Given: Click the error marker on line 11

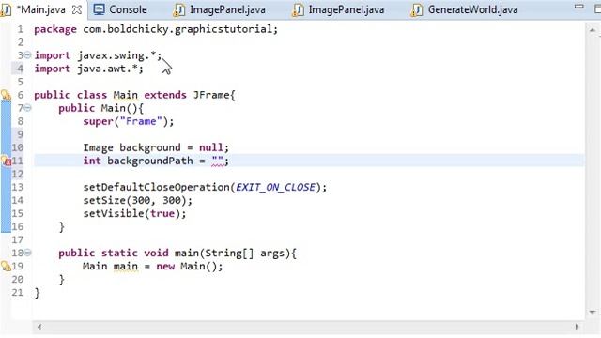Looking at the screenshot, I should pos(6,161).
